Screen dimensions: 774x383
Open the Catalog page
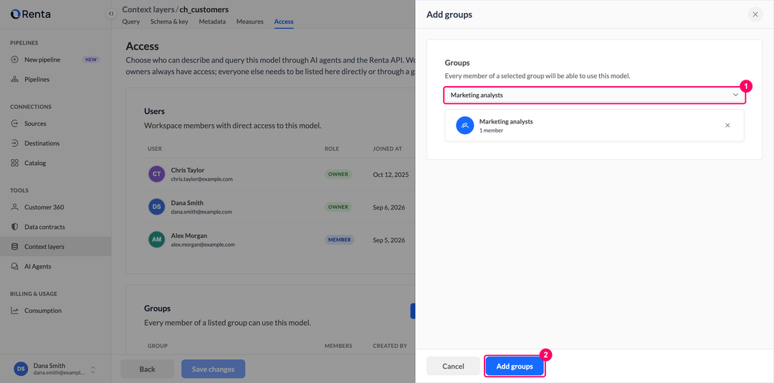coord(55,163)
